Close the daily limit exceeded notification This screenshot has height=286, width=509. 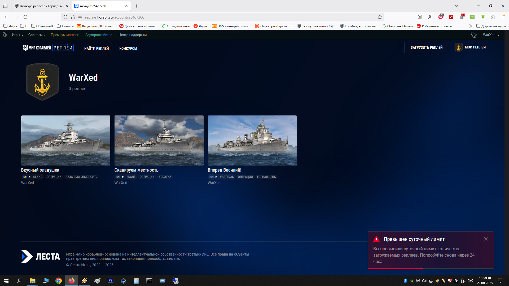pos(486,239)
